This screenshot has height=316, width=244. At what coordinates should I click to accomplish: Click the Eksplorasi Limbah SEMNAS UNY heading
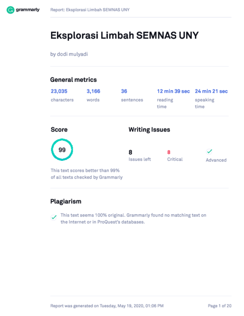click(x=124, y=35)
